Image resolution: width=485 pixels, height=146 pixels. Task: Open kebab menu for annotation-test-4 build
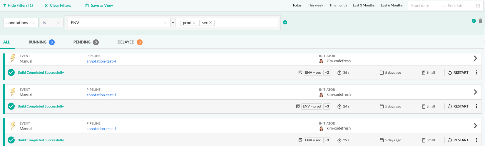(x=476, y=73)
